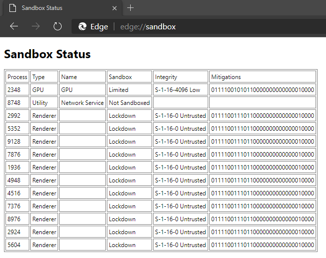Click the Utility type cell

click(x=40, y=103)
